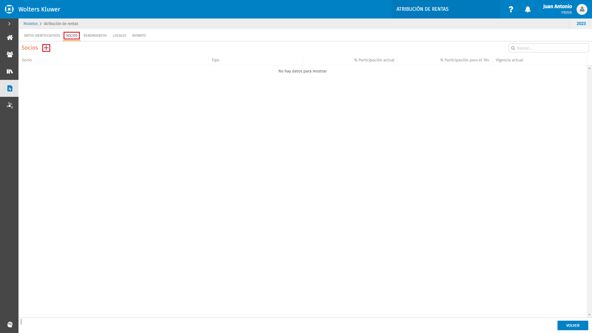The image size is (592, 333).
Task: Sort by Vigencia actual column header
Action: pyautogui.click(x=540, y=60)
